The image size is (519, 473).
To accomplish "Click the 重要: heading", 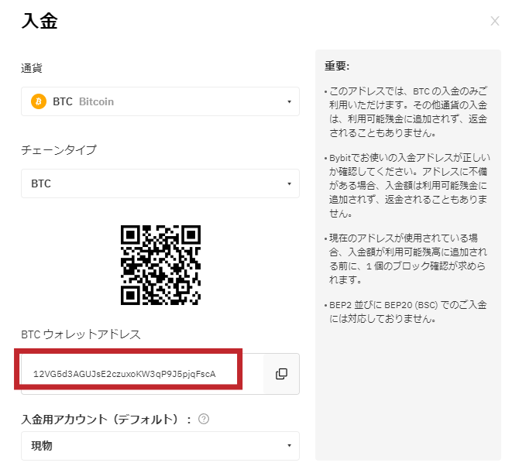I will point(337,66).
